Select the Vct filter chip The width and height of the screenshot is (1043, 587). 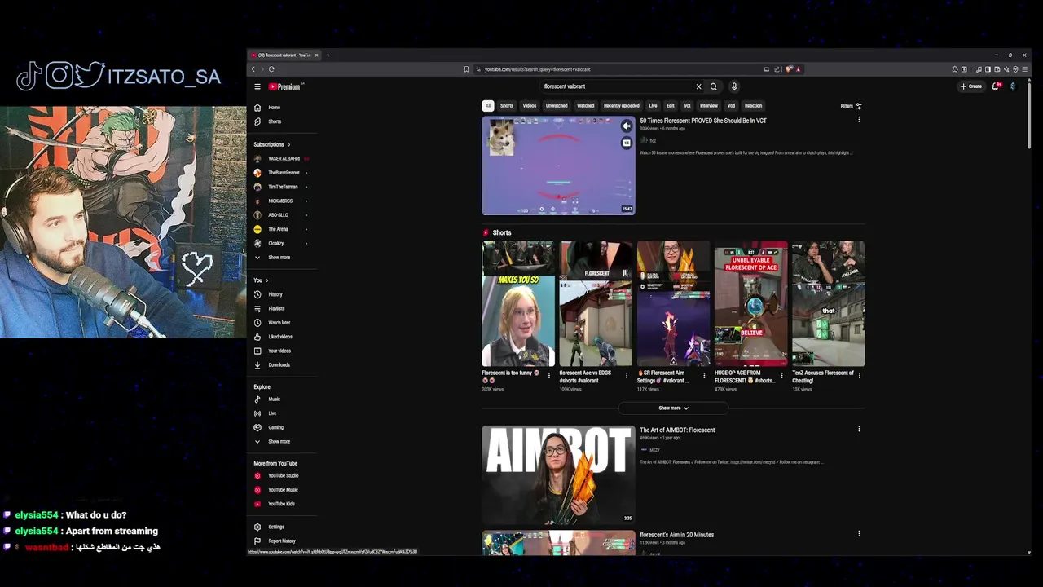tap(687, 106)
